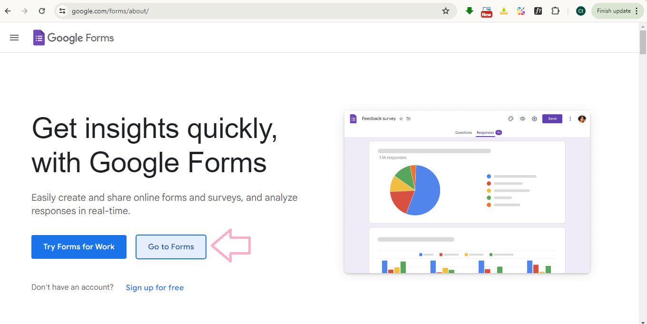Click the Feedback survey preview image
Screen dimensions: 647x324
467,192
